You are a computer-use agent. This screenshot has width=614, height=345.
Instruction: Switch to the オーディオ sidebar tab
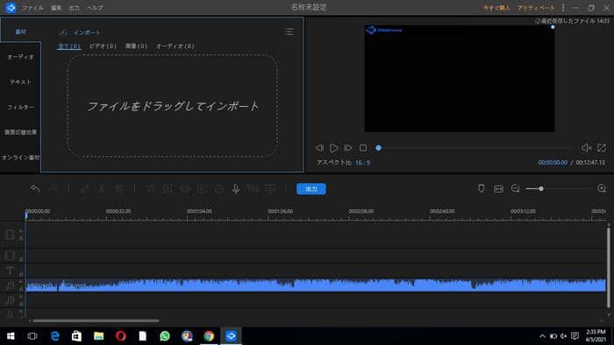(20, 57)
